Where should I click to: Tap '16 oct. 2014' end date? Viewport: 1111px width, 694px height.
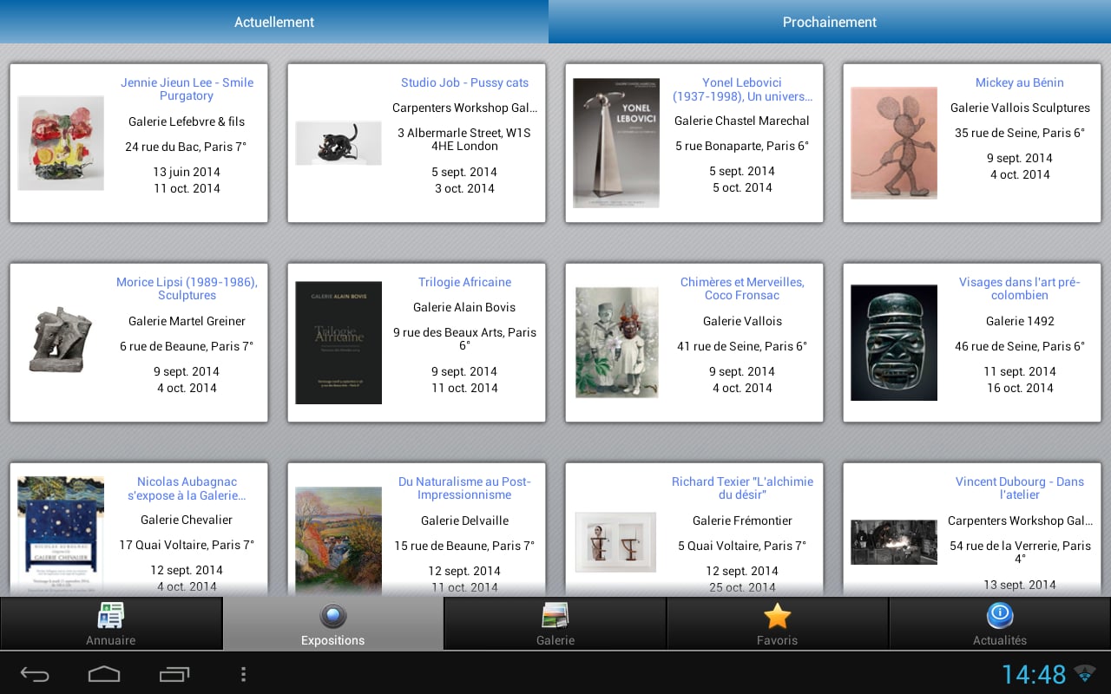point(1020,388)
